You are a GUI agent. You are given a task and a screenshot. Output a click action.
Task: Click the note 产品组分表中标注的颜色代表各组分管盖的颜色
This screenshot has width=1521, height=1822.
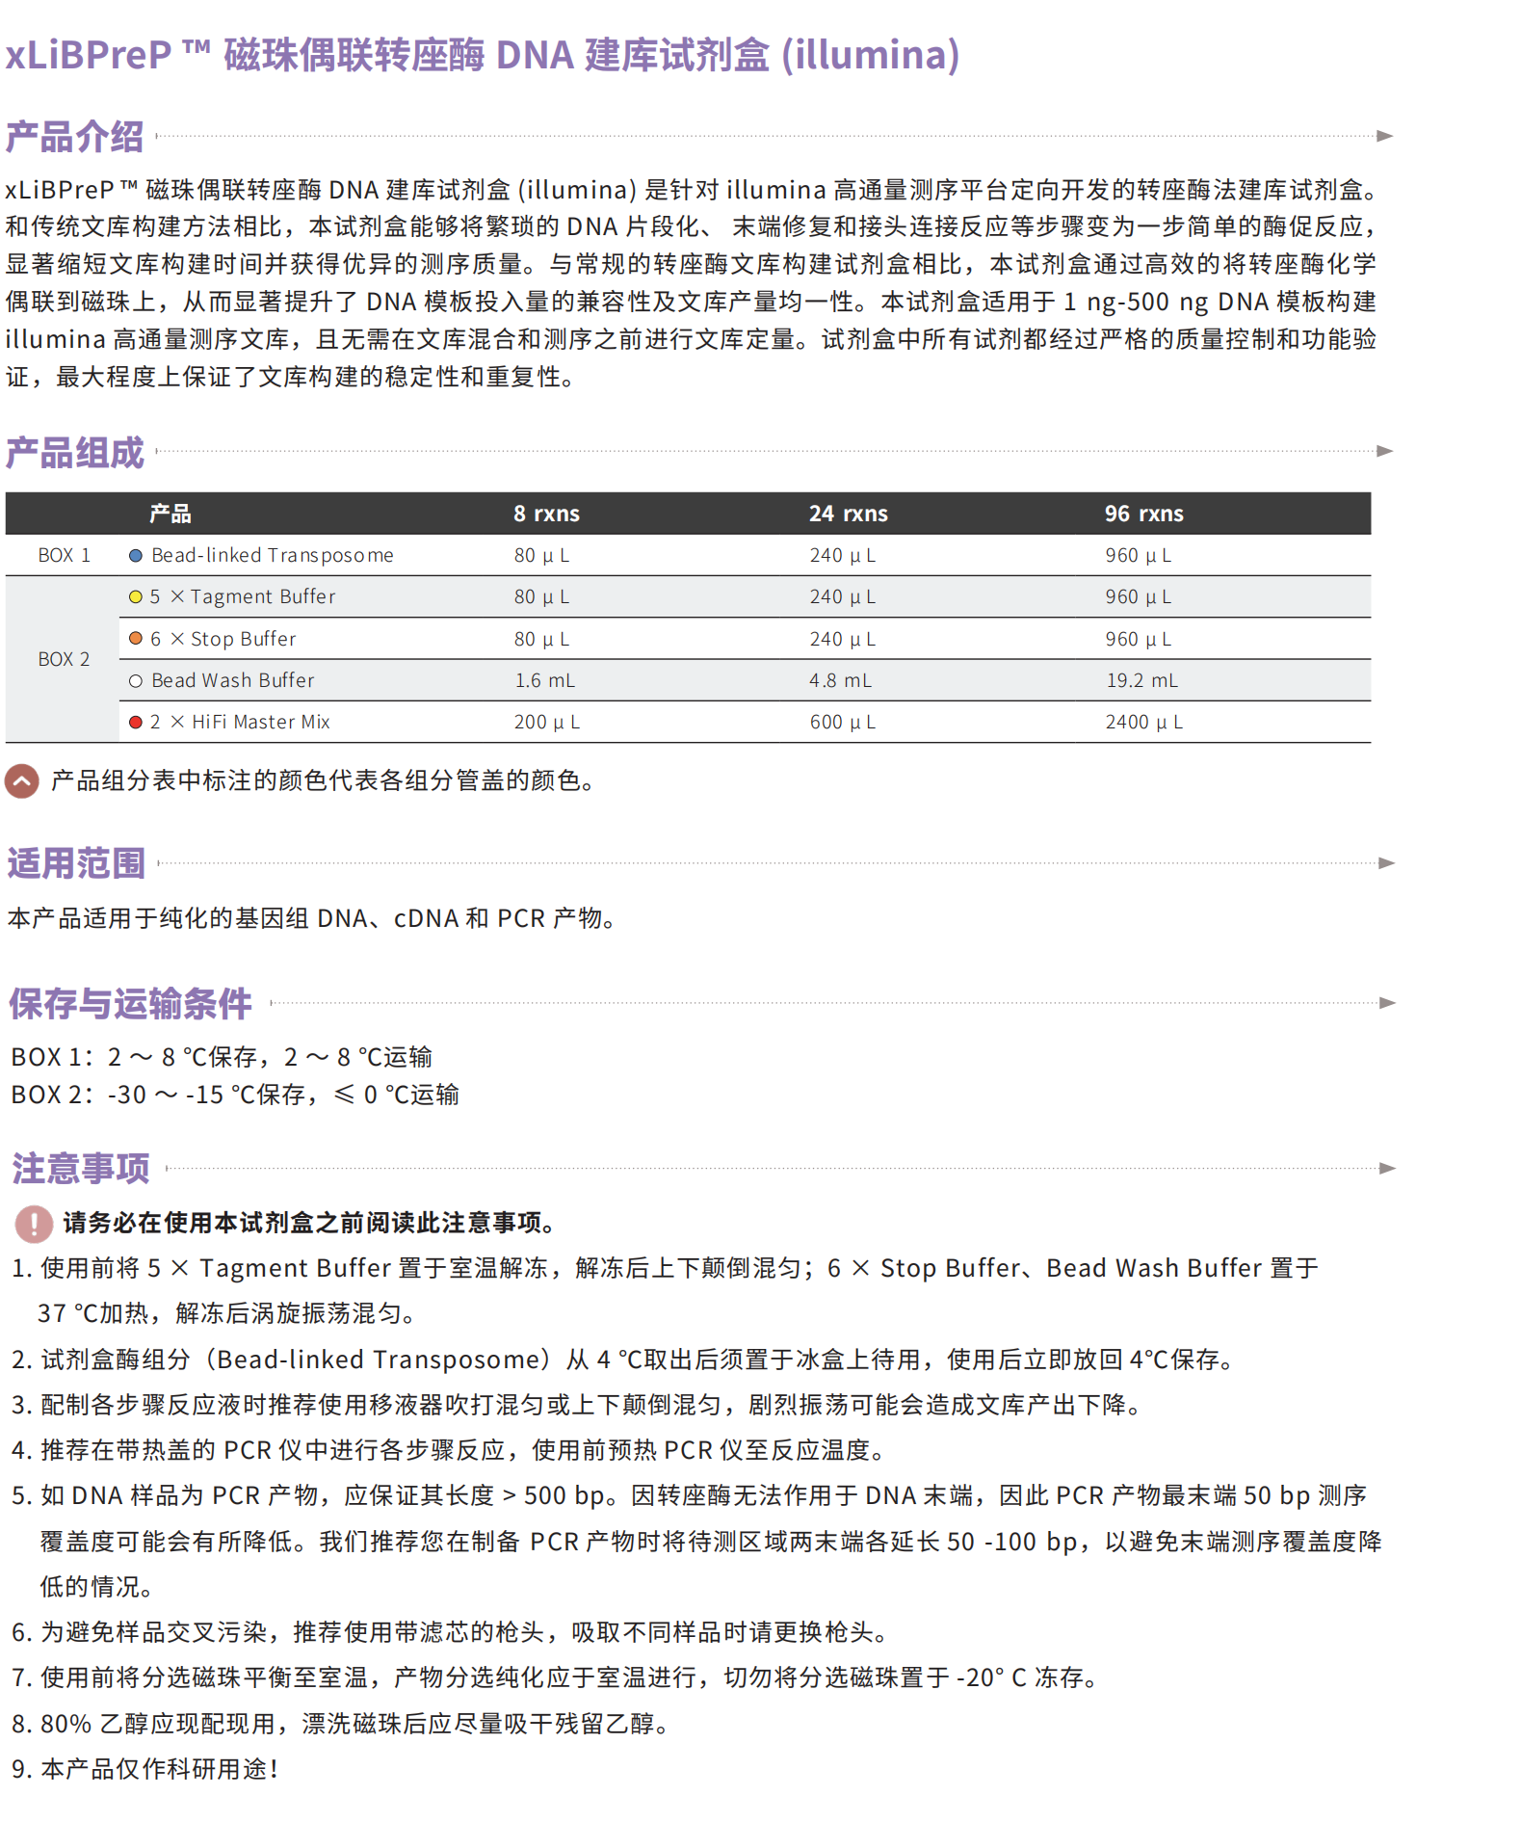pyautogui.click(x=326, y=781)
